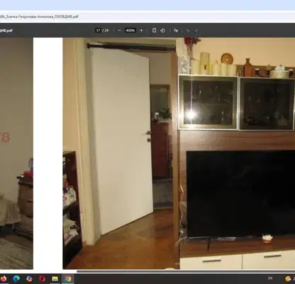Screen dimensions: 295x284
Task: Click the zoom out minus button
Action: click(119, 31)
